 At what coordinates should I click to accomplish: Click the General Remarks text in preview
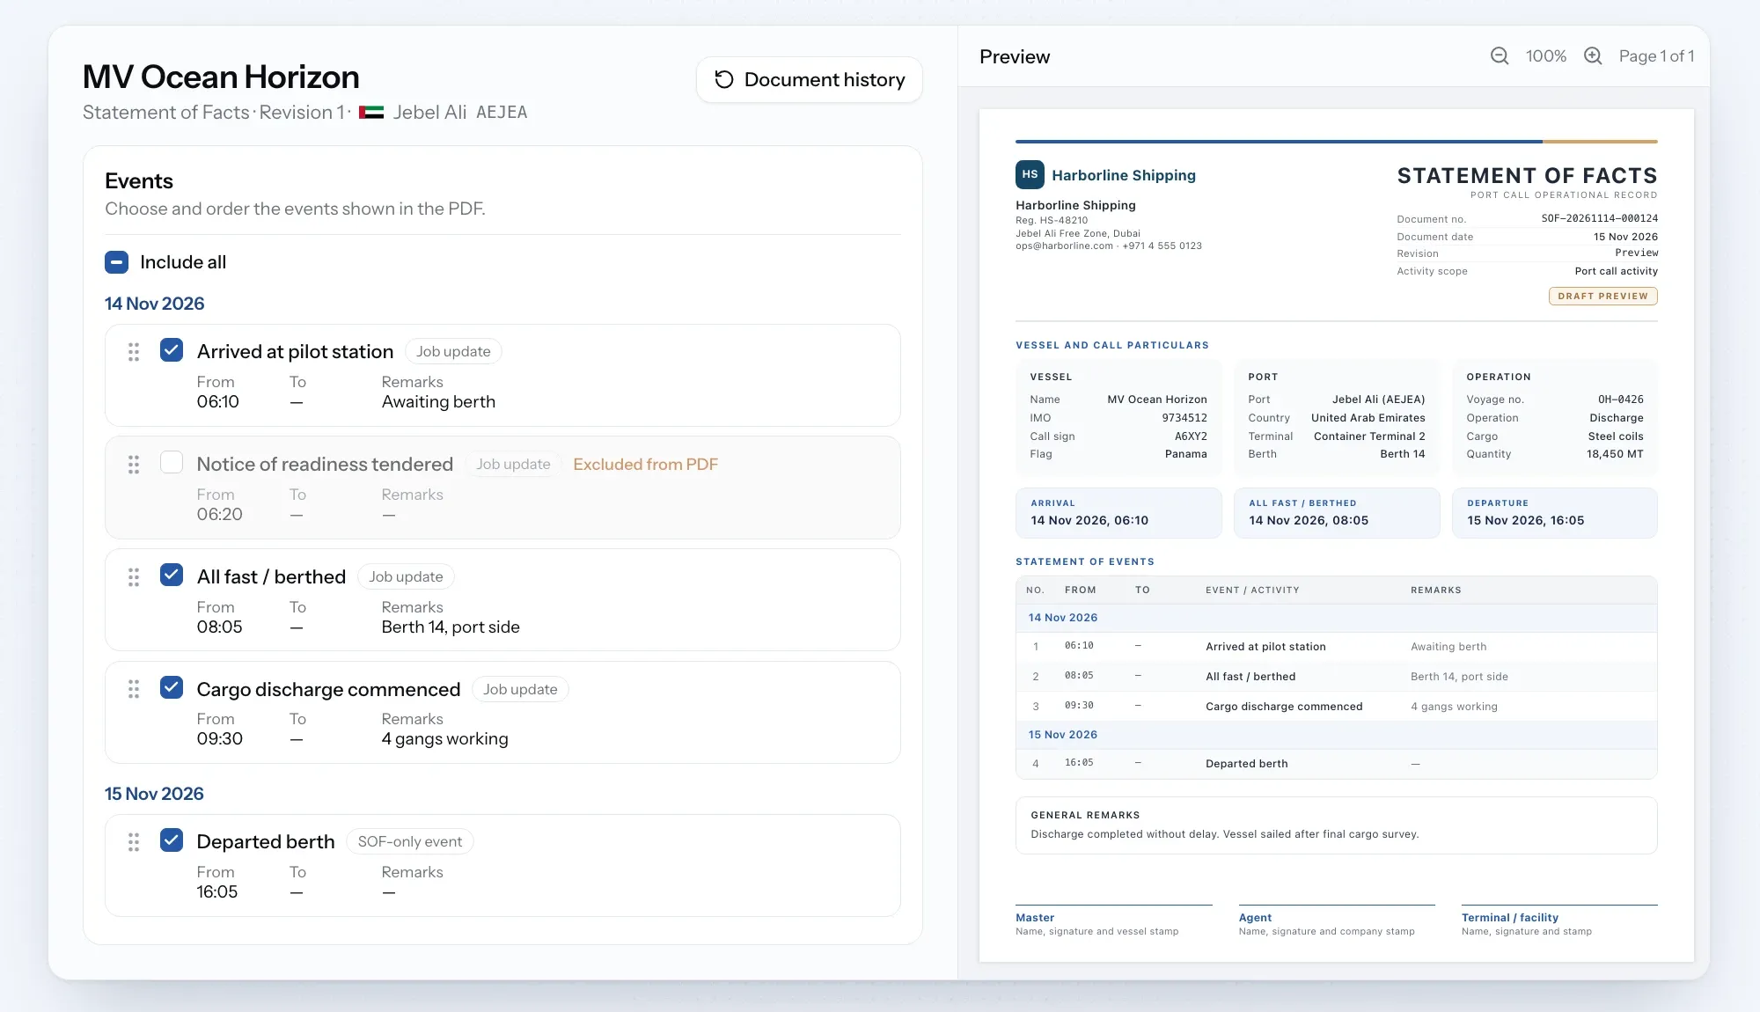point(1224,834)
